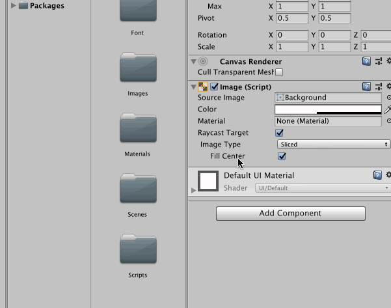Collapse the Canvas Renderer component section

coord(193,61)
